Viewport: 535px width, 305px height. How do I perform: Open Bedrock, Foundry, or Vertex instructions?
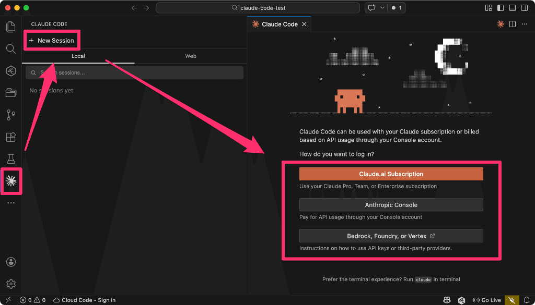391,236
